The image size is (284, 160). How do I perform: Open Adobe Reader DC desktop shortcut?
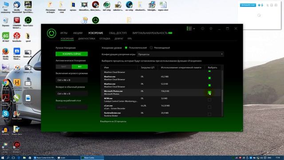click(6, 100)
